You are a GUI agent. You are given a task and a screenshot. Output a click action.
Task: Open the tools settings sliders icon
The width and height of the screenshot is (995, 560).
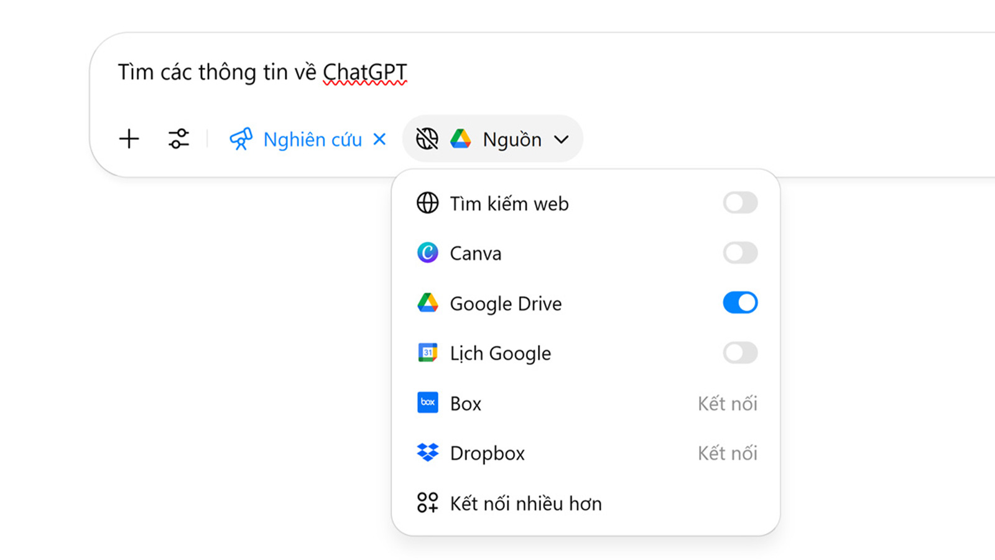click(x=178, y=139)
